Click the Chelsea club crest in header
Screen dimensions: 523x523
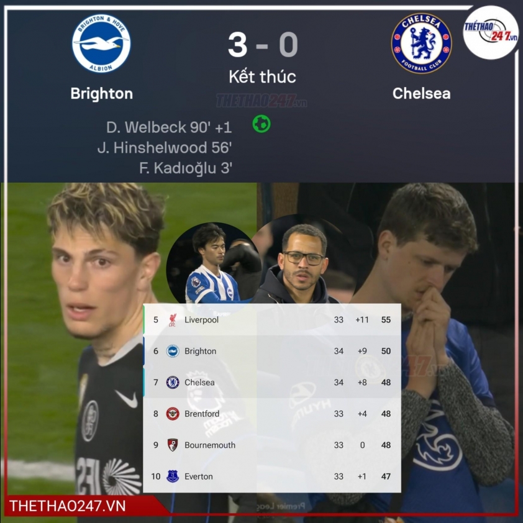point(422,43)
